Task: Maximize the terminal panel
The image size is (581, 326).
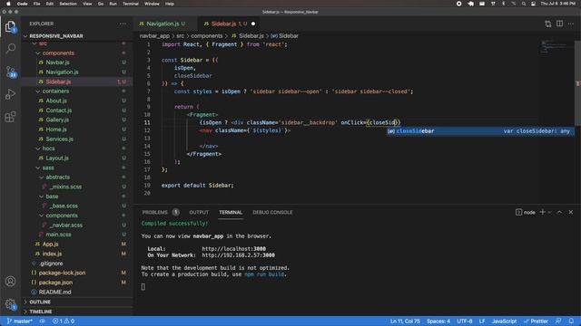Action: click(559, 212)
